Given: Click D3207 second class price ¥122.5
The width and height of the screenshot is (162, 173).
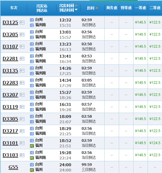Looking at the screenshot, I should pos(155,95).
